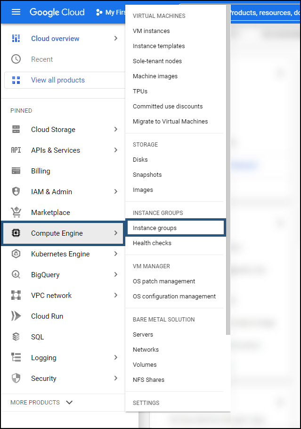Viewport: 301px width, 429px height.
Task: Click the search products and resources field
Action: pos(265,13)
